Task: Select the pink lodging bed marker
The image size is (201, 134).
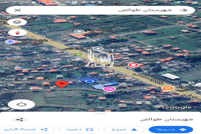Action: point(109,89)
